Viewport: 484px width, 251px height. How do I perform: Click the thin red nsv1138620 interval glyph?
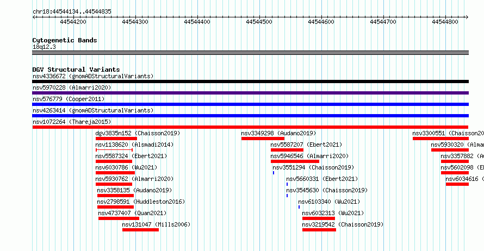114,150
